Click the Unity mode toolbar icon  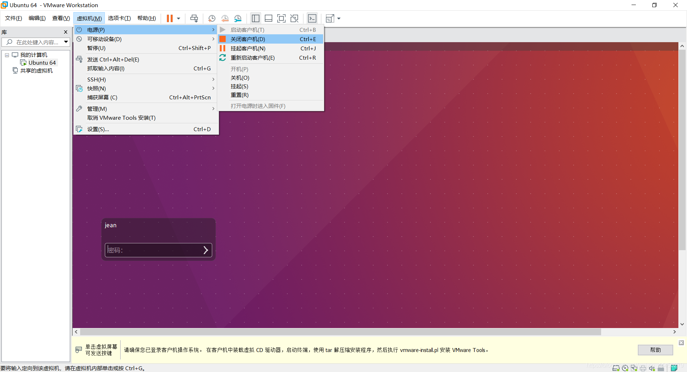[294, 18]
